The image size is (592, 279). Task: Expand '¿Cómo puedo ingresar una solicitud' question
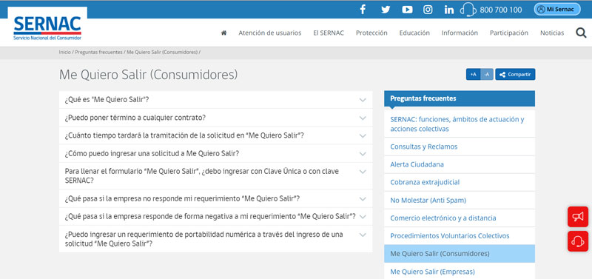215,154
